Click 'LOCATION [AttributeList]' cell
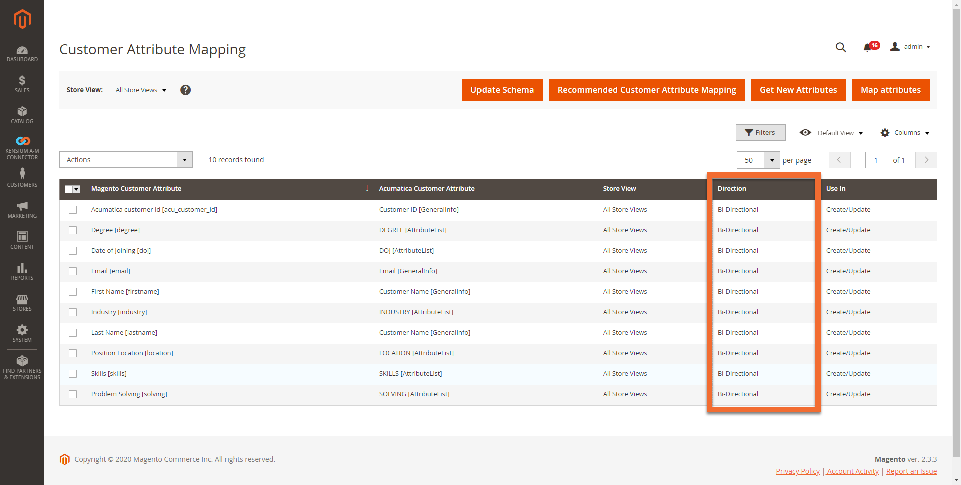Image resolution: width=961 pixels, height=485 pixels. click(416, 353)
